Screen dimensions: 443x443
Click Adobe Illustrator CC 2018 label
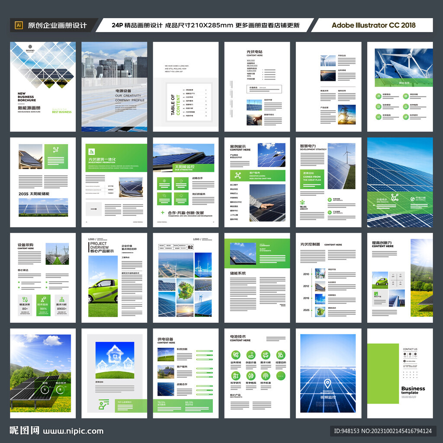tap(373, 25)
